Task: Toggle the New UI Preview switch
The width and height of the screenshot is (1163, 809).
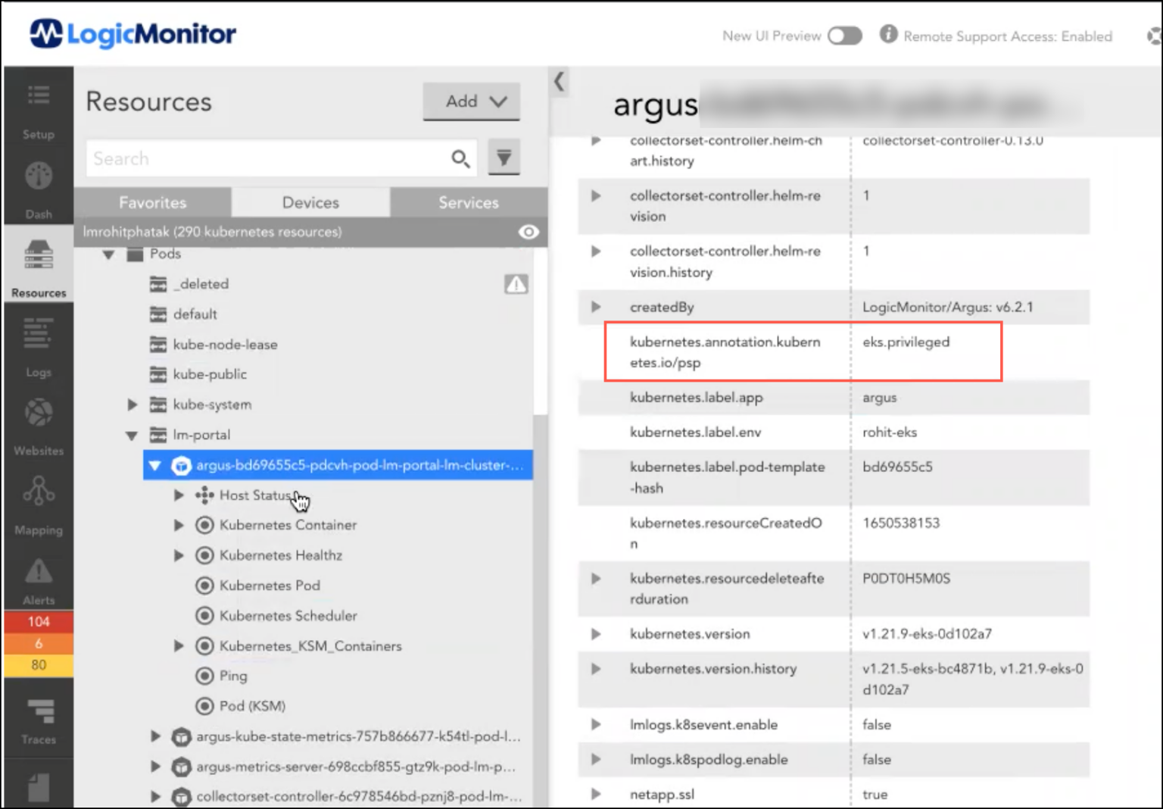Action: 844,36
